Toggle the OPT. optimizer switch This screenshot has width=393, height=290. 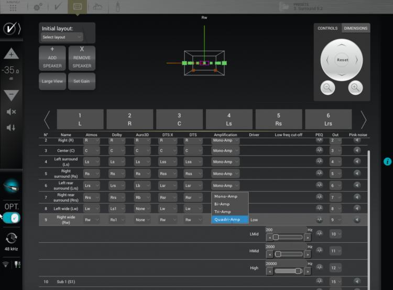coord(12,218)
